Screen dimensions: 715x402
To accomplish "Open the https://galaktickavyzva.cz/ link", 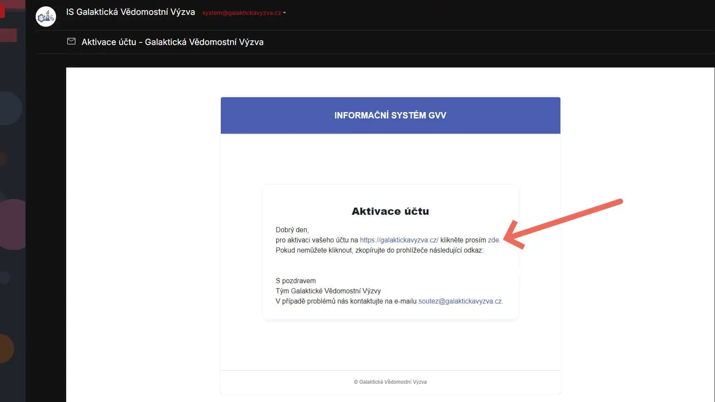I will tap(399, 240).
